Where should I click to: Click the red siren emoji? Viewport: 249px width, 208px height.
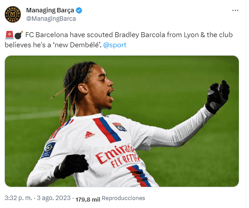(x=9, y=35)
